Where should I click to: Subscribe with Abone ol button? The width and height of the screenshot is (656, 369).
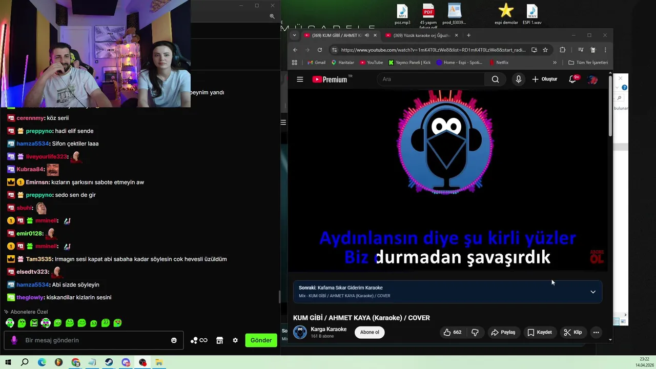[370, 332]
